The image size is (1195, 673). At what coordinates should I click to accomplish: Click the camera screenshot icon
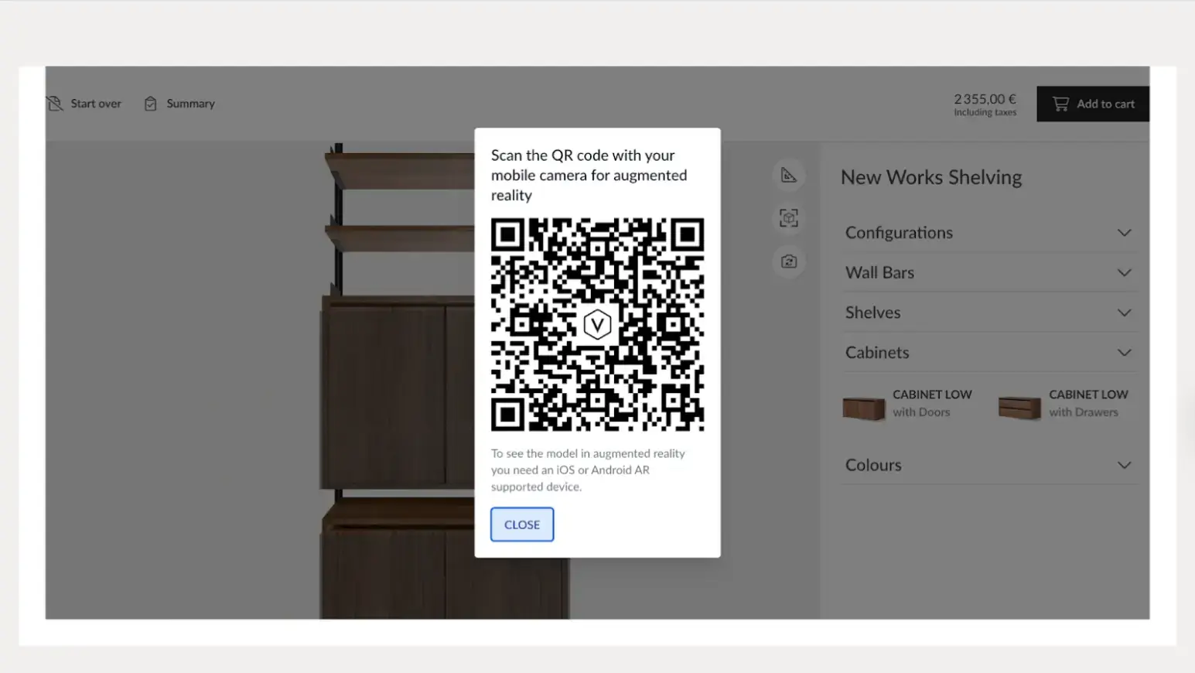(788, 261)
